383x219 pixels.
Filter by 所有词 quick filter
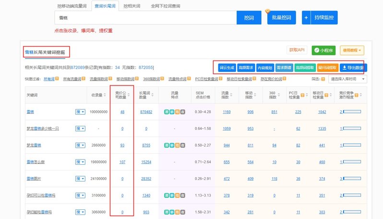click(49, 79)
